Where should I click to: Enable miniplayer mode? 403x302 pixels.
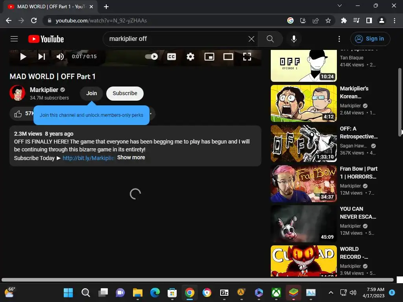pyautogui.click(x=209, y=57)
